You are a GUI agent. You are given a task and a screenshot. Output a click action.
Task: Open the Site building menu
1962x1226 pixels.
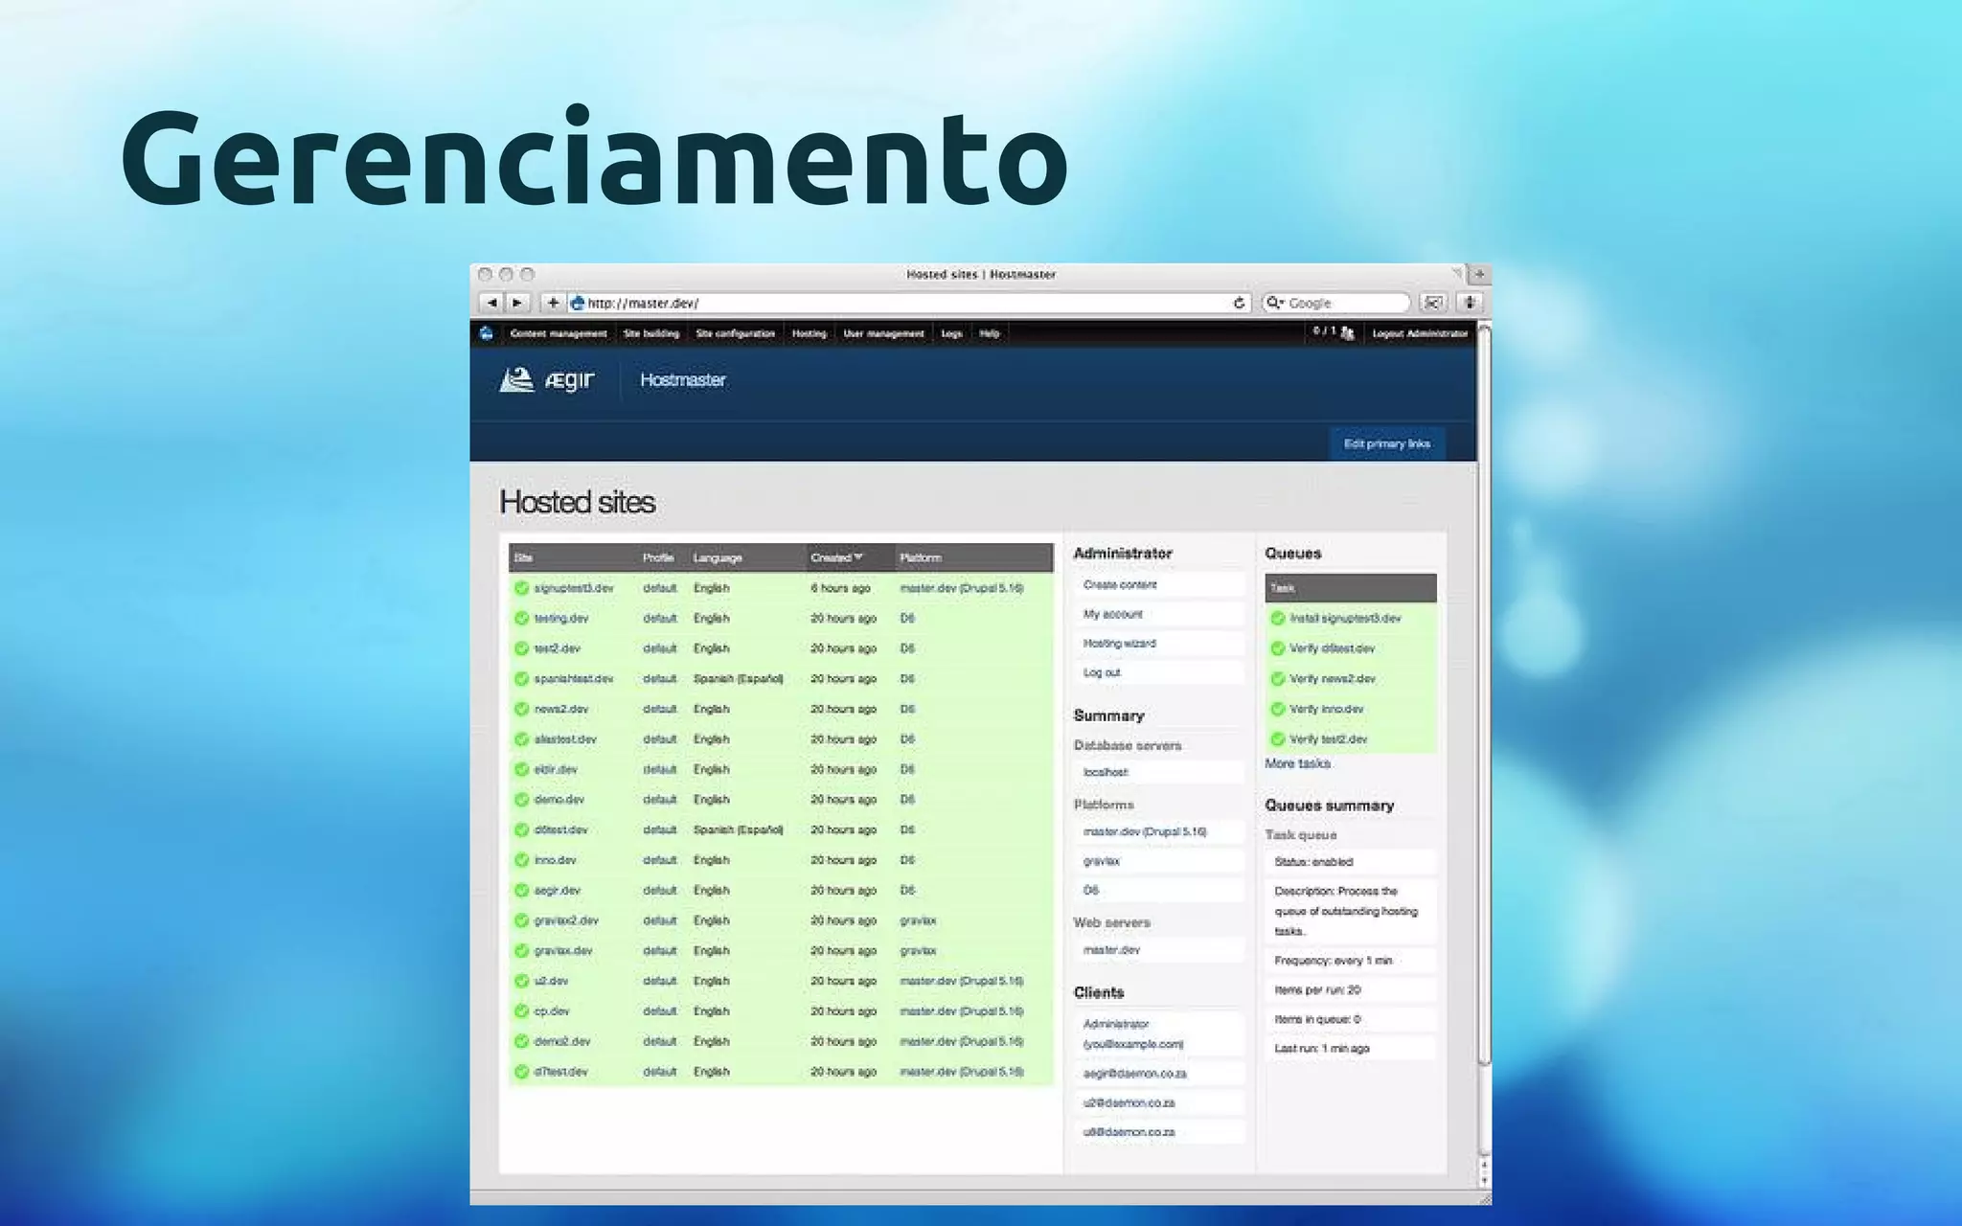[x=651, y=333]
